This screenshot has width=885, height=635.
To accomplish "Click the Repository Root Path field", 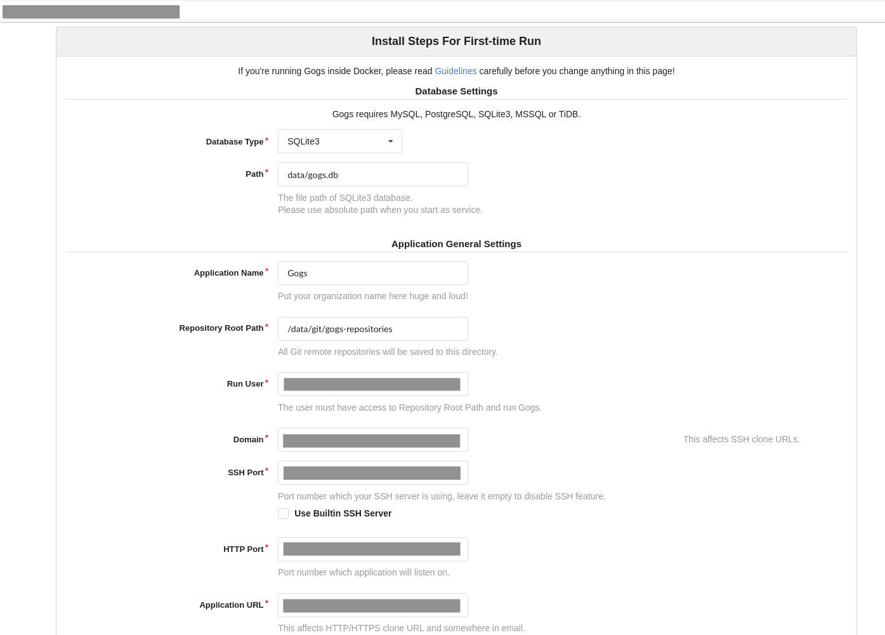I will (373, 329).
